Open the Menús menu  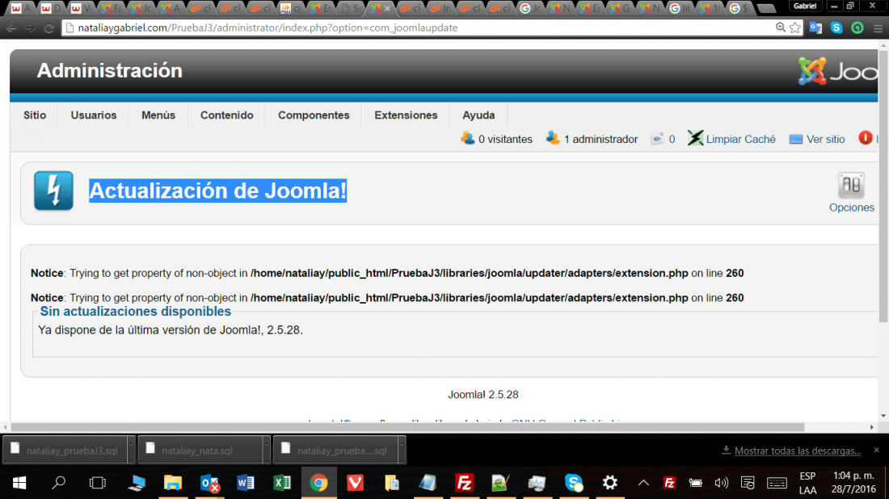[x=158, y=115]
